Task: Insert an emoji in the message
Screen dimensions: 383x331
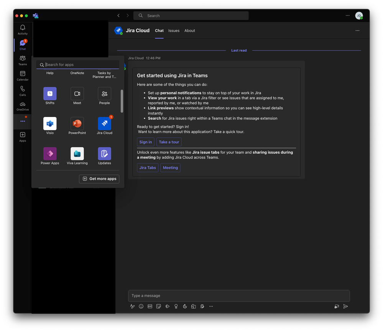Action: coord(141,306)
